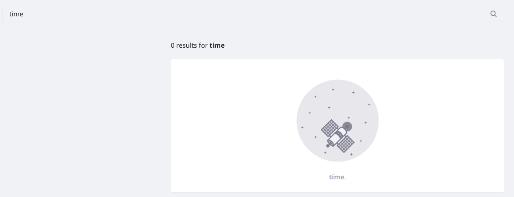The width and height of the screenshot is (514, 197).
Task: Click the satellite's white cylindrical body
Action: (337, 136)
